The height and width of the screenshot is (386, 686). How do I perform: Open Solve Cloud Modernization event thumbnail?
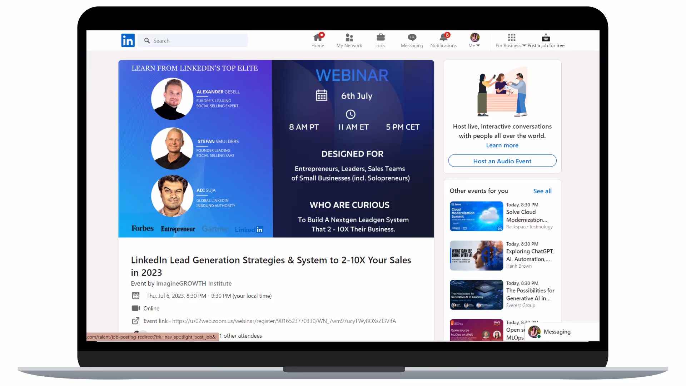click(476, 216)
